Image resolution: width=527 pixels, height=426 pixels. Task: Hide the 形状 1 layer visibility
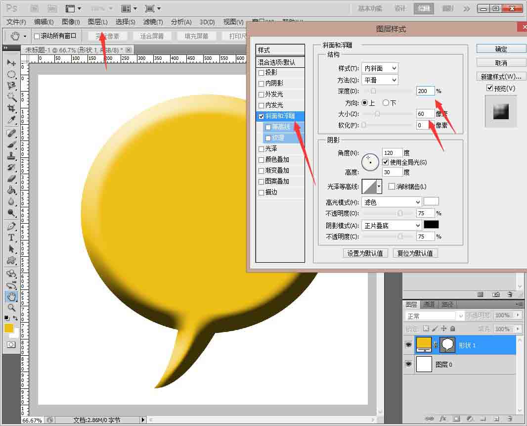[x=408, y=345]
